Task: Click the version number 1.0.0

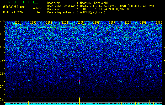Action: pyautogui.click(x=35, y=2)
